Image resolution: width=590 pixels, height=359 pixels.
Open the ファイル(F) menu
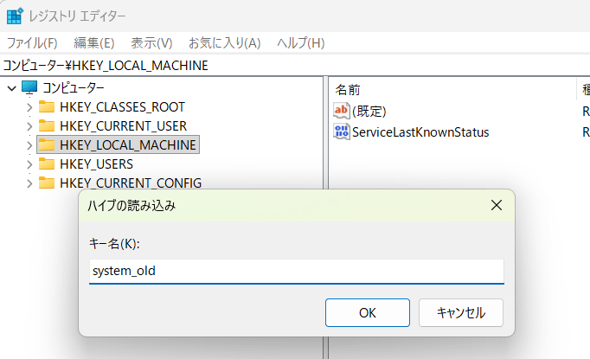32,43
